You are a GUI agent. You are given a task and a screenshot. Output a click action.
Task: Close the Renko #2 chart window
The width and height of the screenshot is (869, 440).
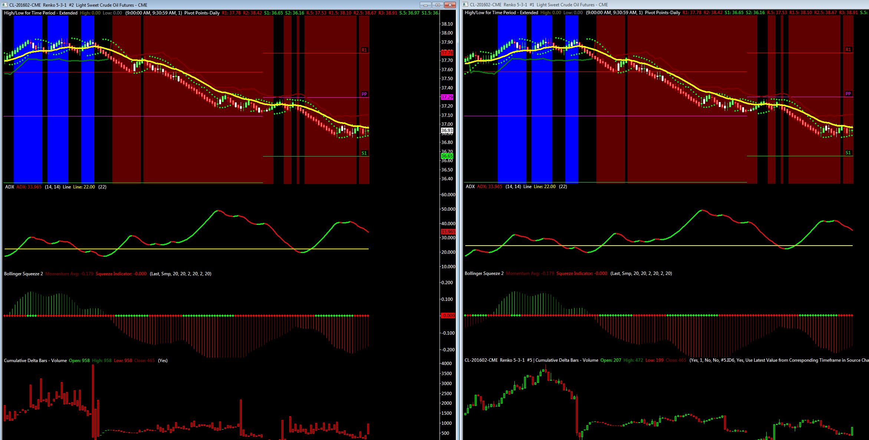tap(450, 5)
